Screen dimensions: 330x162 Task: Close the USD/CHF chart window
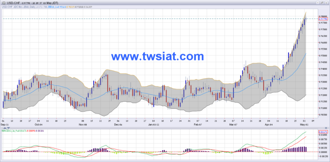pos(326,3)
